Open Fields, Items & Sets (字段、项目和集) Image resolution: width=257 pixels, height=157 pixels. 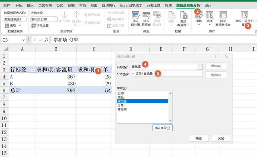click(245, 18)
